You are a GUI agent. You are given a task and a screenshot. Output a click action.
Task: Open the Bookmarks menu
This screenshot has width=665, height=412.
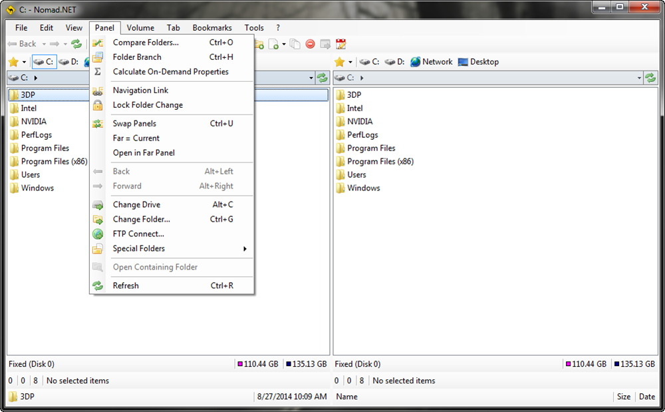click(212, 28)
